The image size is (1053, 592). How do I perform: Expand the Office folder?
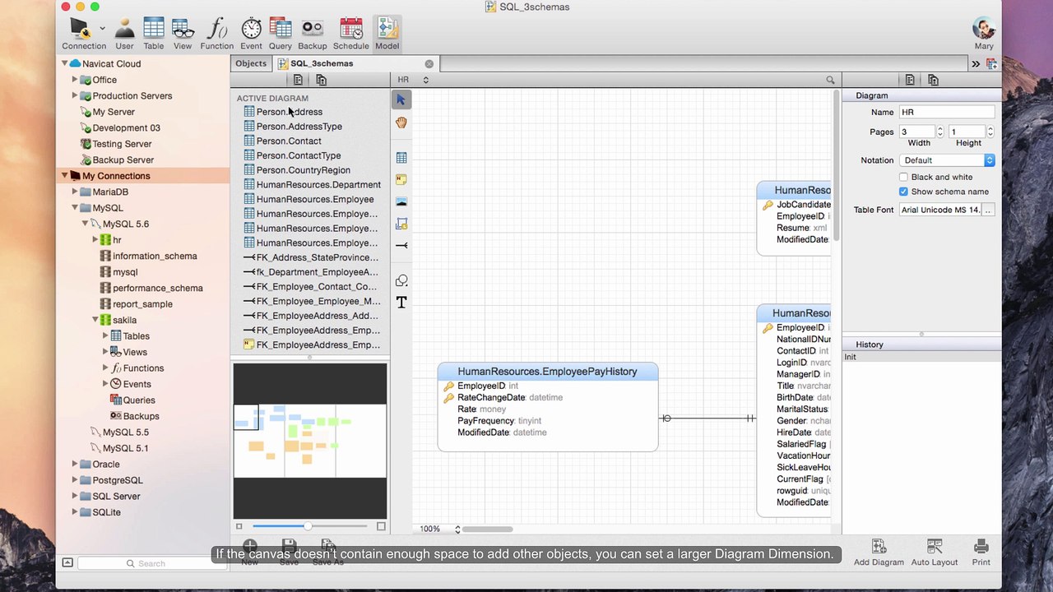(x=74, y=80)
